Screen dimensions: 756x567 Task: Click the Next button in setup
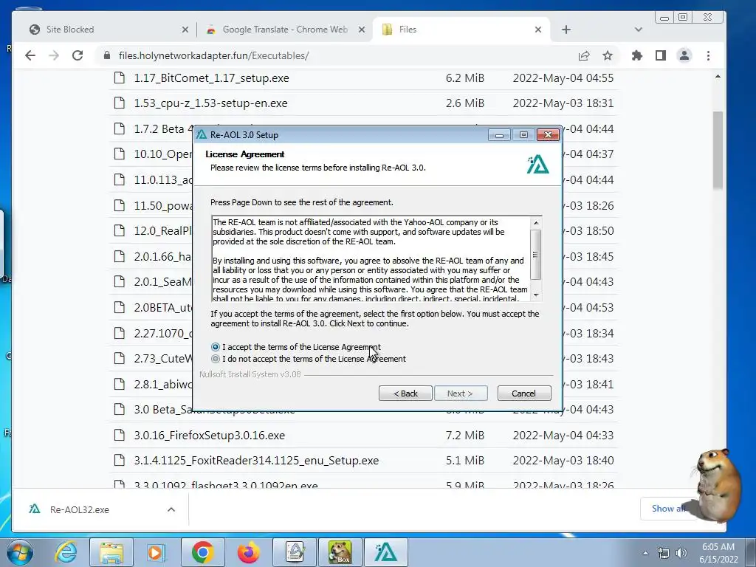click(x=461, y=394)
